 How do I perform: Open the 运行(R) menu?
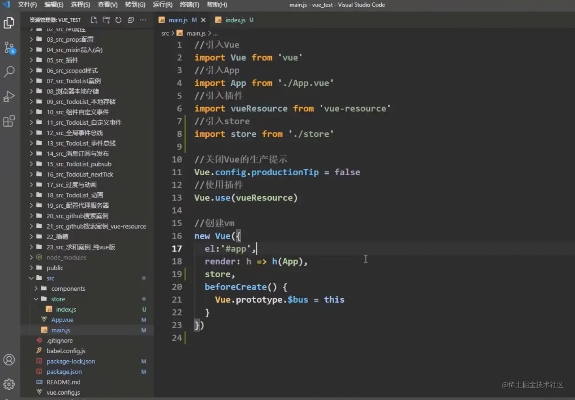162,5
